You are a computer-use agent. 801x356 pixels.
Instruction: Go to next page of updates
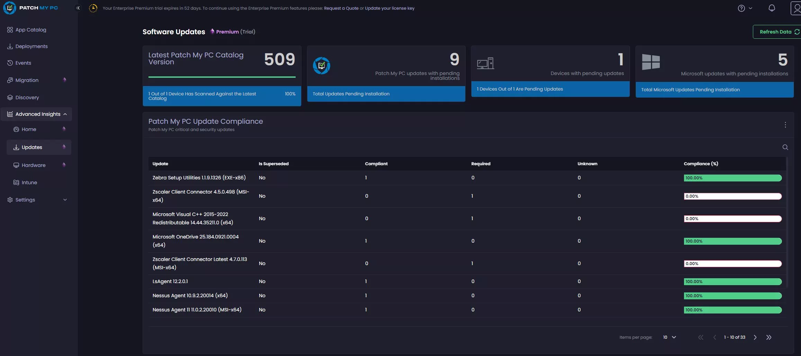tap(755, 337)
